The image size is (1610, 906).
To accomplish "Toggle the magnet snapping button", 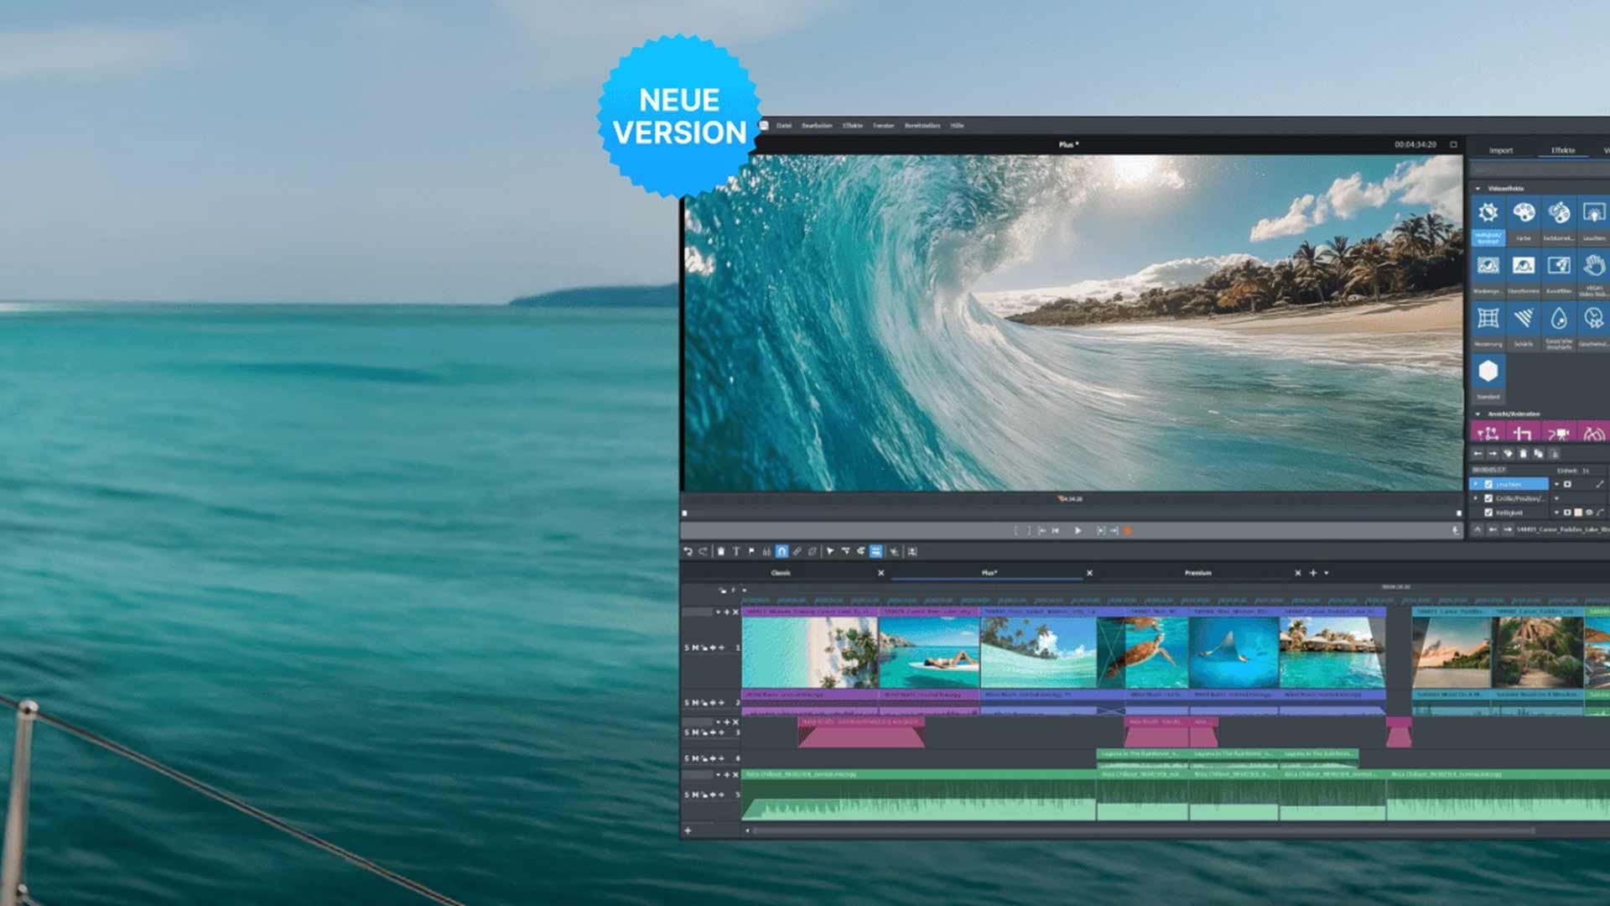I will coord(782,552).
